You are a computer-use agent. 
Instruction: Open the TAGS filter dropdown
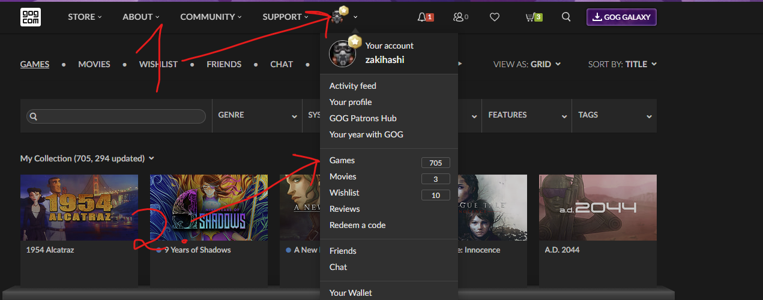click(x=614, y=115)
